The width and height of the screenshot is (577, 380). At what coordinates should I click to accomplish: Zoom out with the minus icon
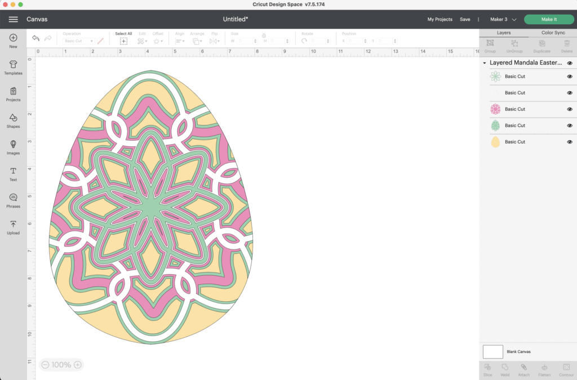pyautogui.click(x=45, y=365)
